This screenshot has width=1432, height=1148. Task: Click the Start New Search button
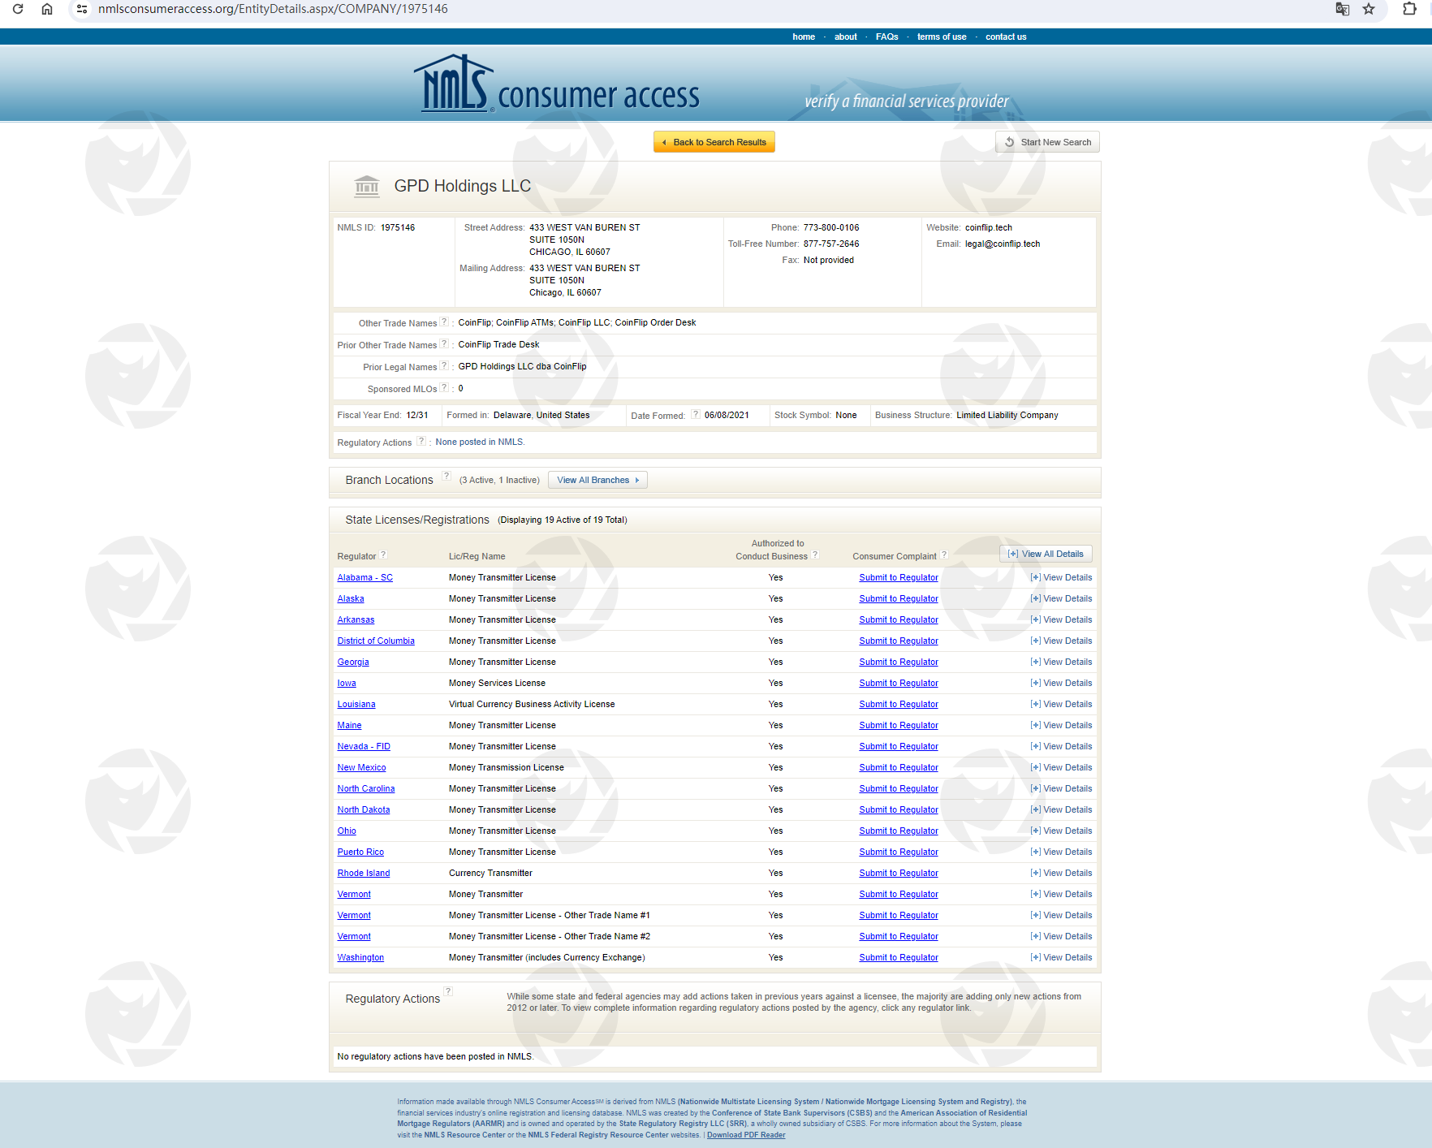pos(1047,142)
